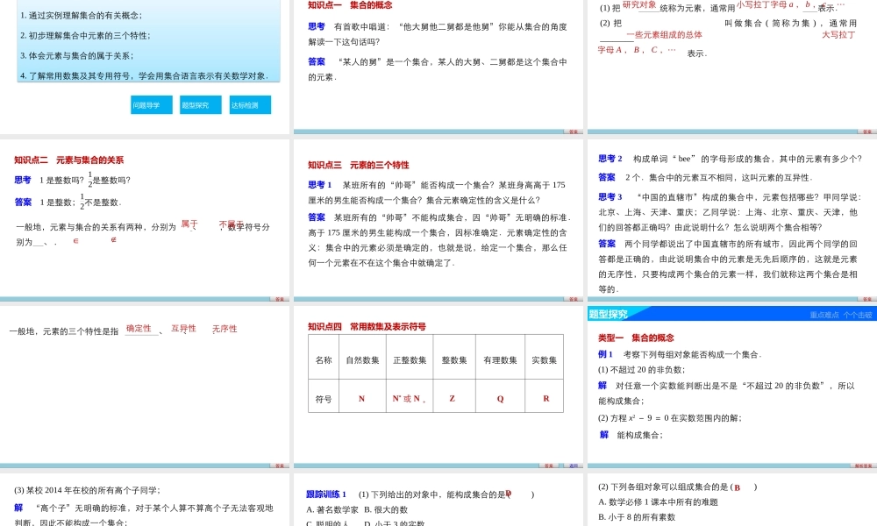The image size is (877, 526).
Task: Open the 问题导学 navigation button
Action: coord(151,103)
